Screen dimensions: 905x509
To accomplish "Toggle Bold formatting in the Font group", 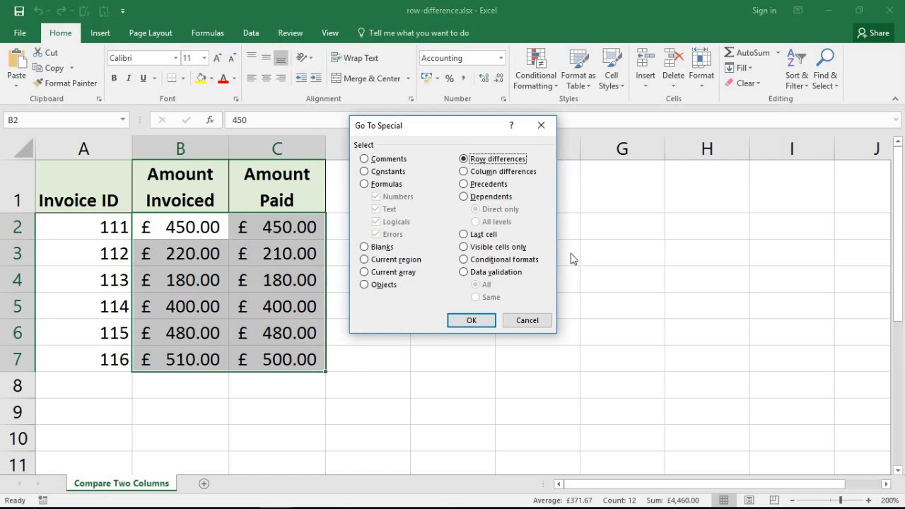I will pos(114,78).
